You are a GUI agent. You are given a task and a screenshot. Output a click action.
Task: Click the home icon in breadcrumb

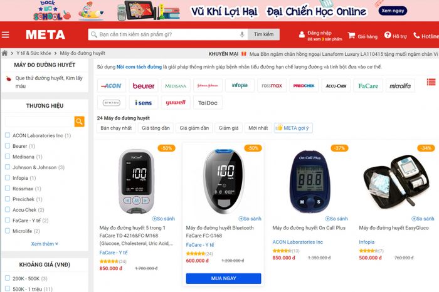coord(4,53)
